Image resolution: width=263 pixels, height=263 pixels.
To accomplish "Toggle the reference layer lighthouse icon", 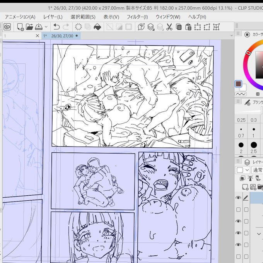I will pos(250,178).
